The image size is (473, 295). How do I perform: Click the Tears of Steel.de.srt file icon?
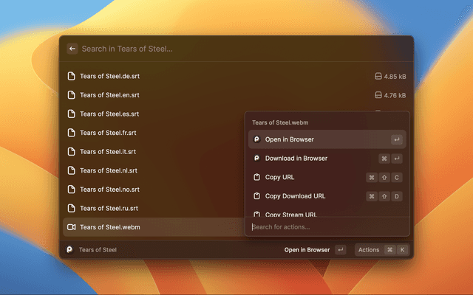72,76
